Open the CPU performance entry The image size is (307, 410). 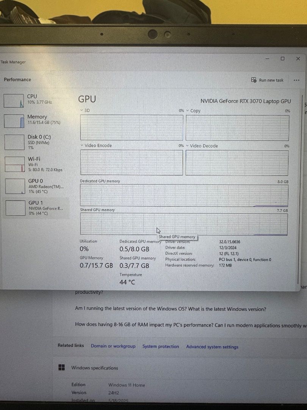35,101
